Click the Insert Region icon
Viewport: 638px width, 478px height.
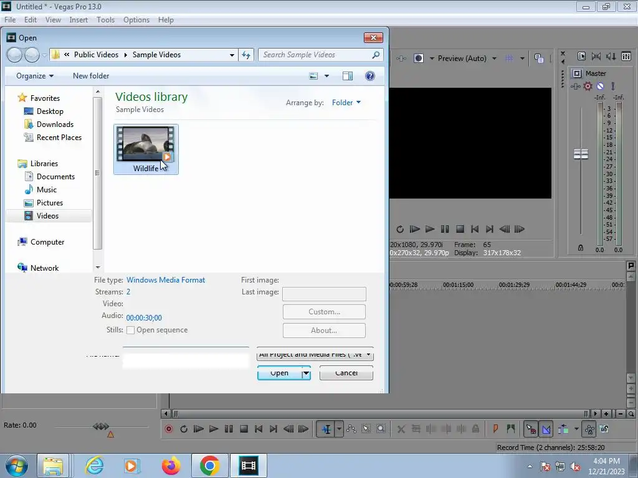(x=511, y=429)
